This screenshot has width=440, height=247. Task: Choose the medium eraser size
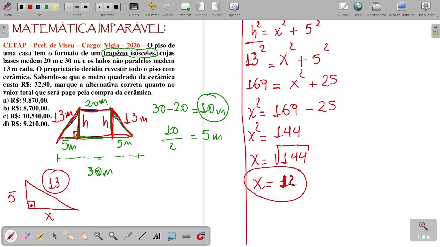coord(108,7)
